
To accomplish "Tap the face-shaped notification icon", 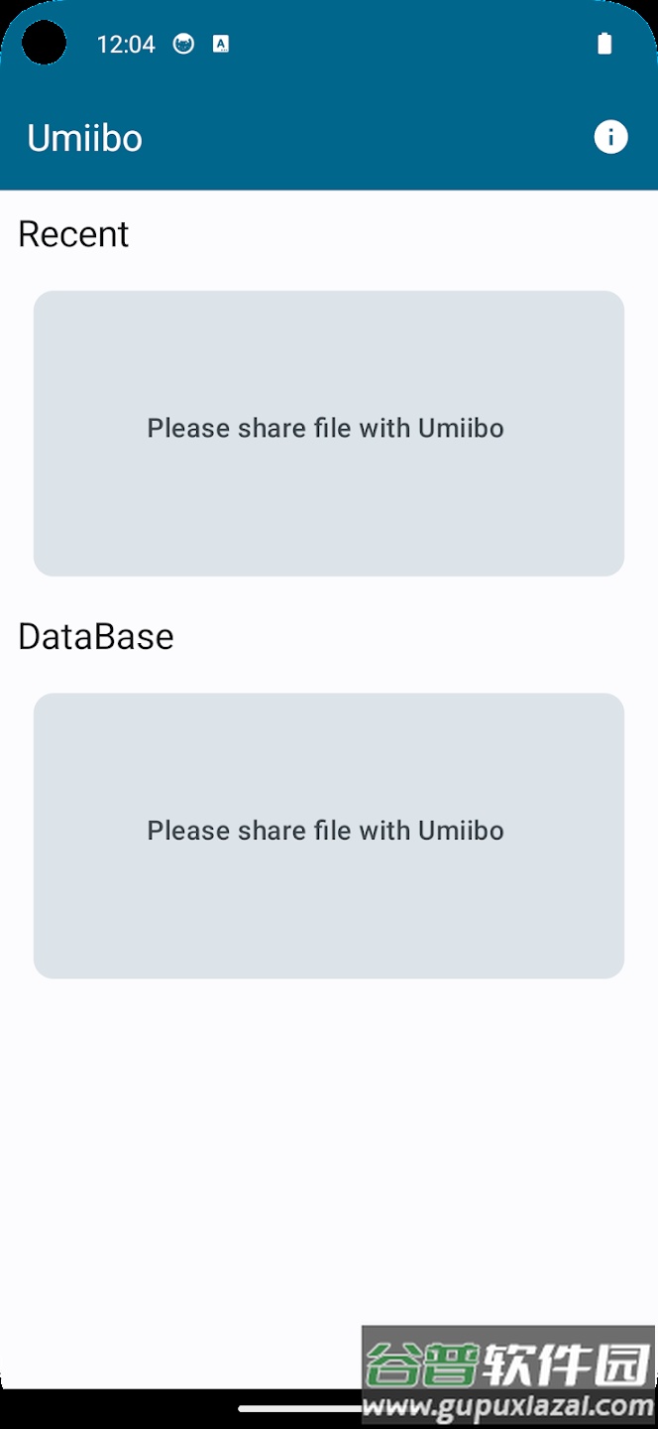I will click(181, 44).
